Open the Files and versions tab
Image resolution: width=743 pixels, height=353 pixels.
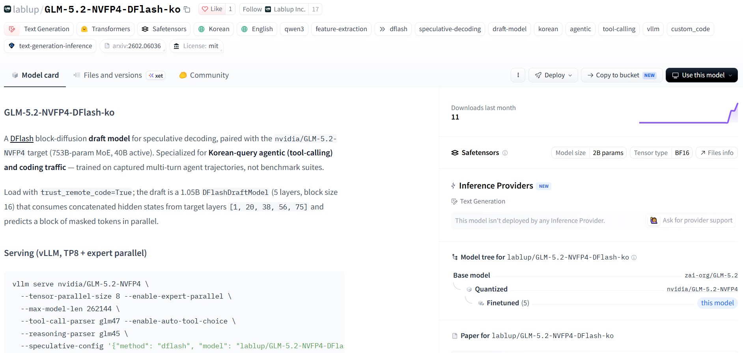pos(119,75)
